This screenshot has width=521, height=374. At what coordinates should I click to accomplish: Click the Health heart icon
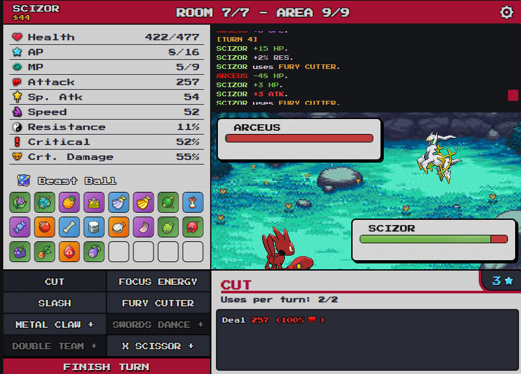pos(18,37)
